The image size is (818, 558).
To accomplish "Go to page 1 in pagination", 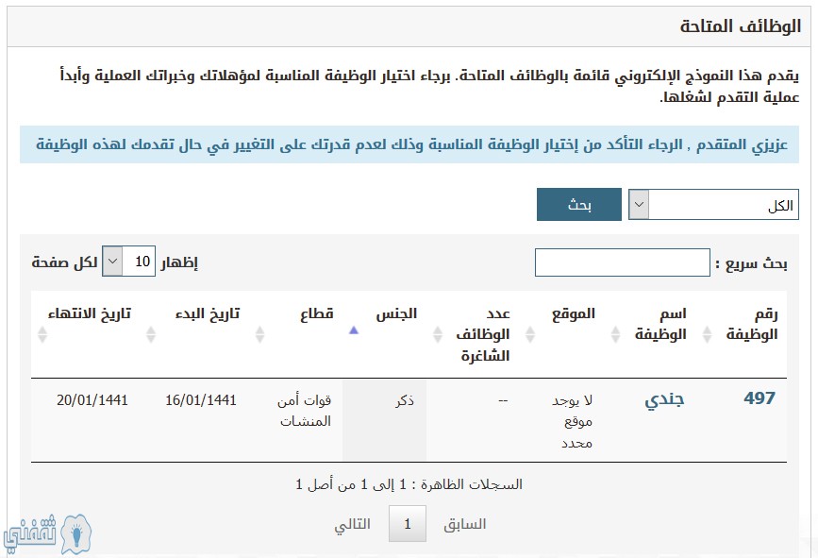I will click(x=408, y=524).
